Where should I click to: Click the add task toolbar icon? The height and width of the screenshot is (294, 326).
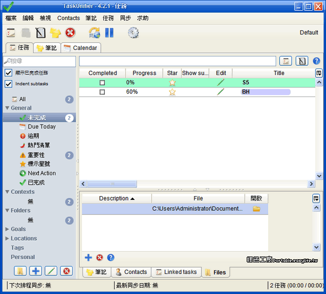11,33
